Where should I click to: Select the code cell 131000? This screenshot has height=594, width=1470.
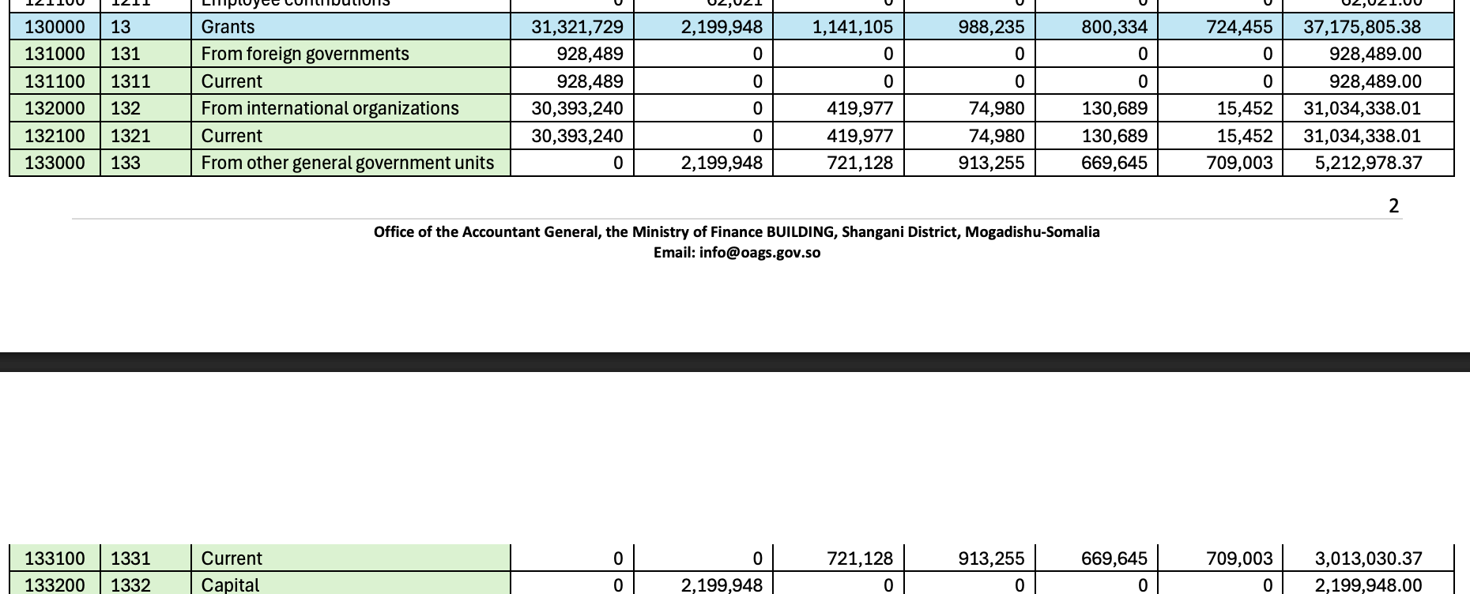(55, 54)
